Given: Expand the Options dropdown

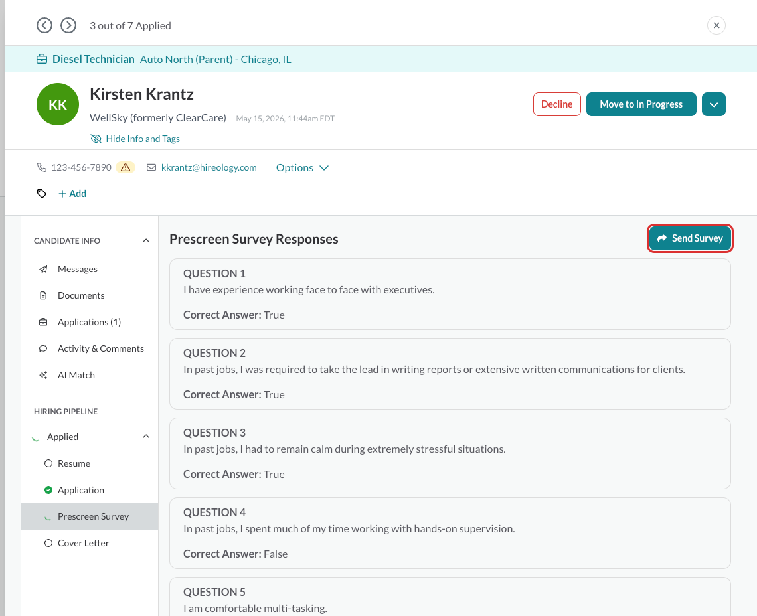Looking at the screenshot, I should [302, 168].
